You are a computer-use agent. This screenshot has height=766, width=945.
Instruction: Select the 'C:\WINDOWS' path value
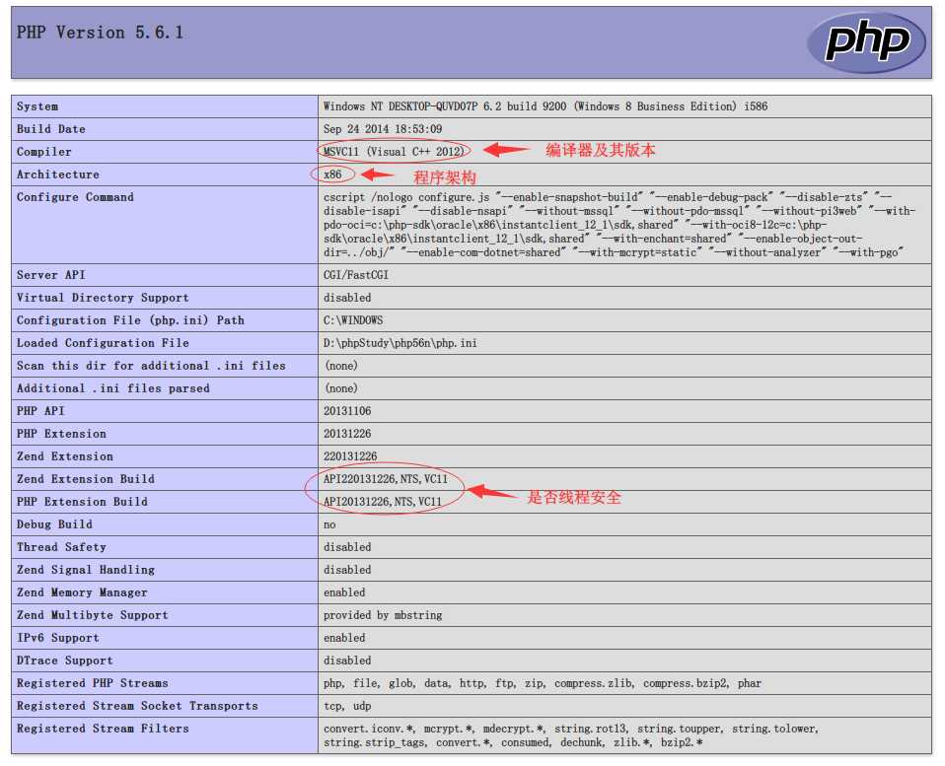point(353,320)
